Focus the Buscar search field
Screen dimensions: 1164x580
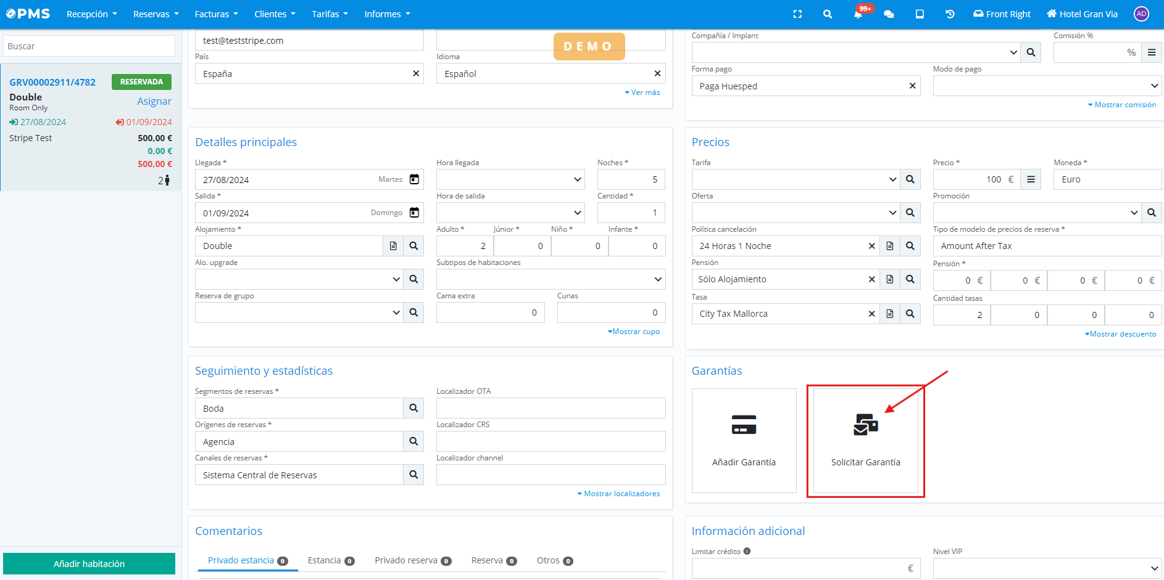click(x=89, y=46)
